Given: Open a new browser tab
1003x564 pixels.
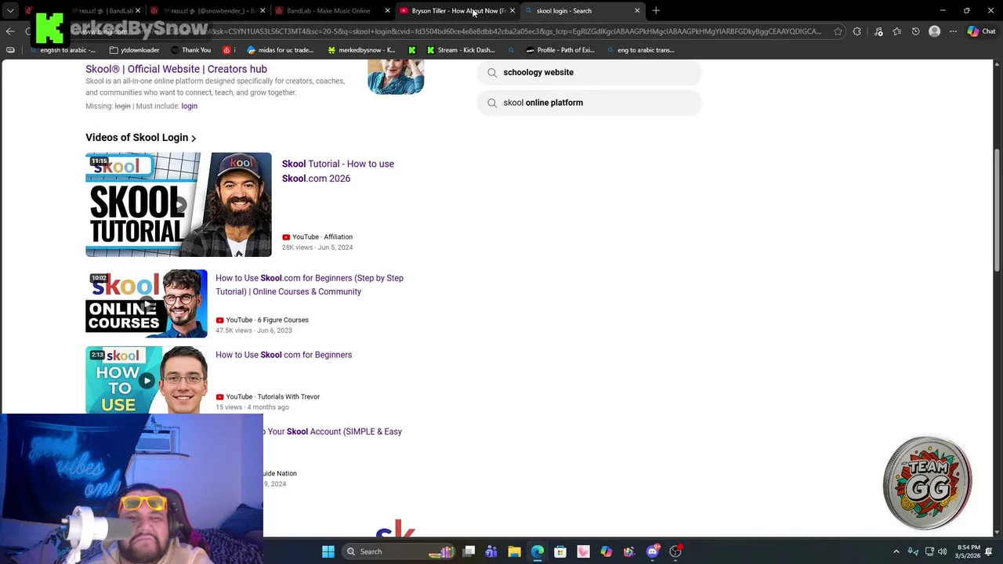Looking at the screenshot, I should (656, 11).
